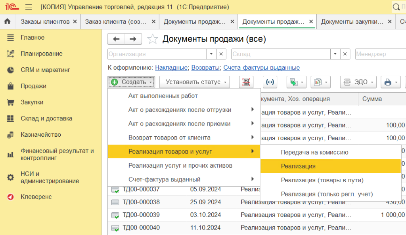
Task: Open the Накладные link
Action: click(x=171, y=68)
